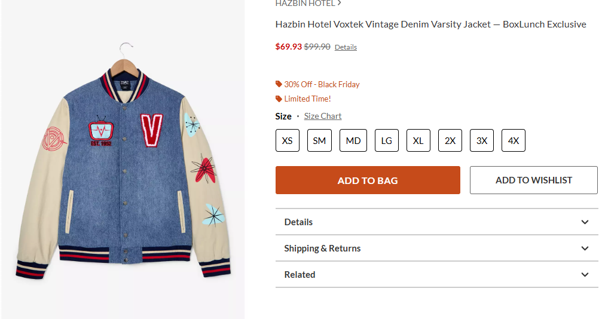Click the chevron beside Hazbin Hotel breadcrumb
602x319 pixels.
coord(339,3)
